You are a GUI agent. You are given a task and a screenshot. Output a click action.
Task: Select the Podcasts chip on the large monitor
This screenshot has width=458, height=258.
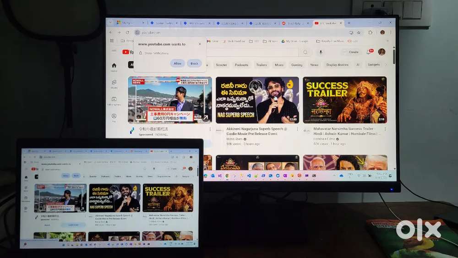click(x=241, y=65)
